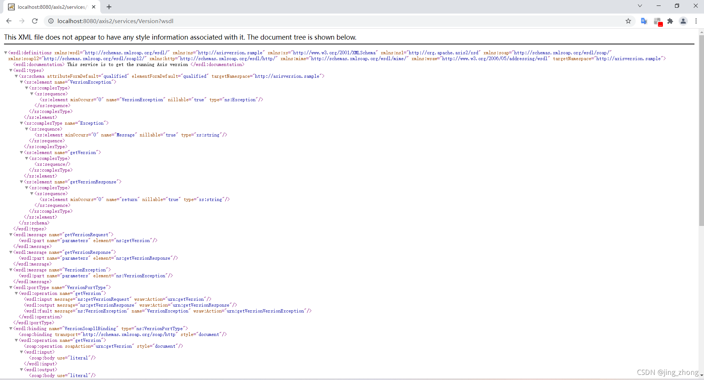
Task: Click wsdl:part element="ns:getVersionResponse" line
Action: 98,258
